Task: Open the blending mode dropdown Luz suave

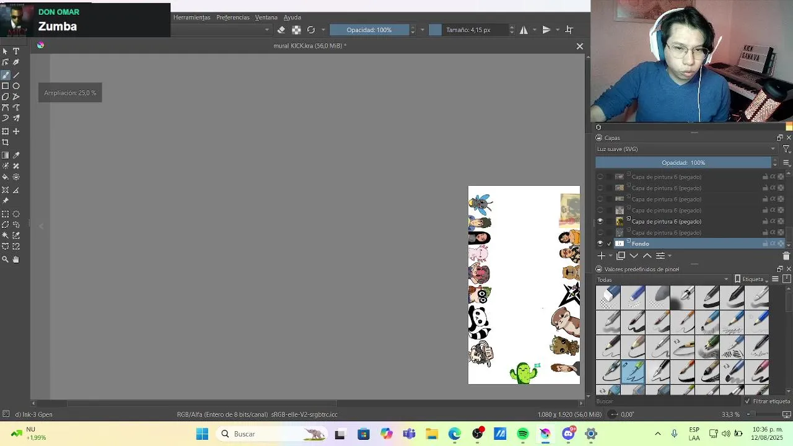Action: [x=686, y=149]
